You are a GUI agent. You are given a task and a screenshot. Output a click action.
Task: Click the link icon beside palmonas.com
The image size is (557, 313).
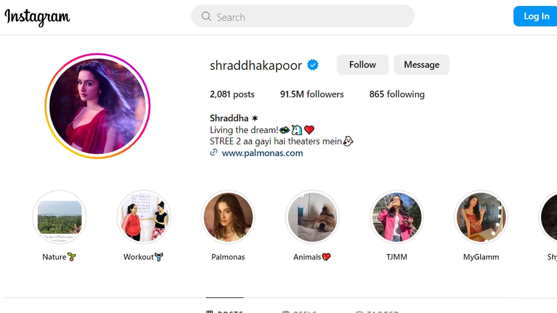pyautogui.click(x=214, y=153)
